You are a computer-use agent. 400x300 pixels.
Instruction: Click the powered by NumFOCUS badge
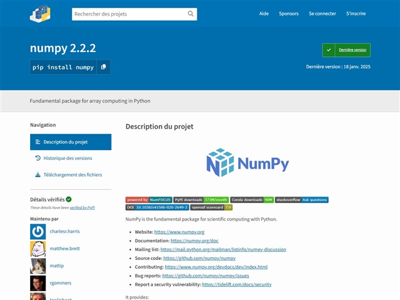point(149,200)
